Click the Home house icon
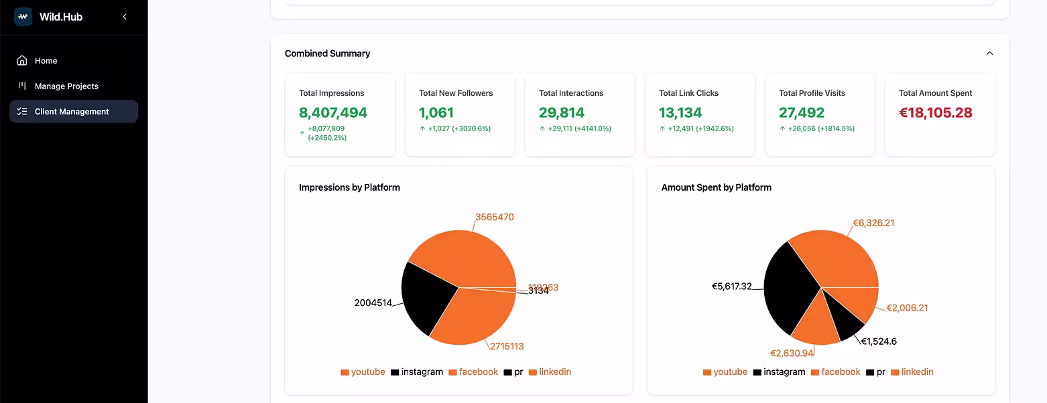The width and height of the screenshot is (1047, 403). 22,61
